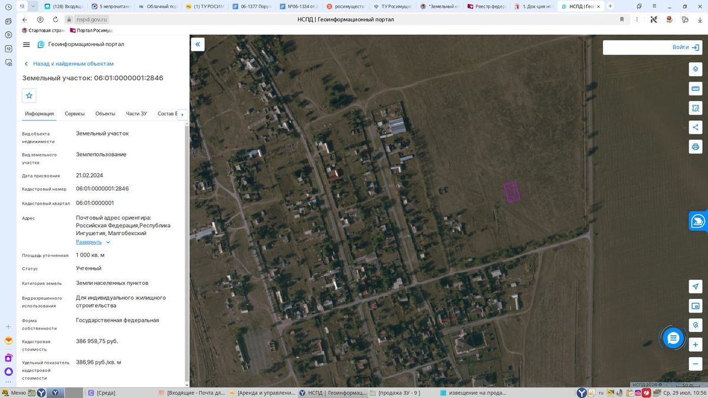Click the clock showing Ср, 29 июл, 10:56

click(x=684, y=393)
